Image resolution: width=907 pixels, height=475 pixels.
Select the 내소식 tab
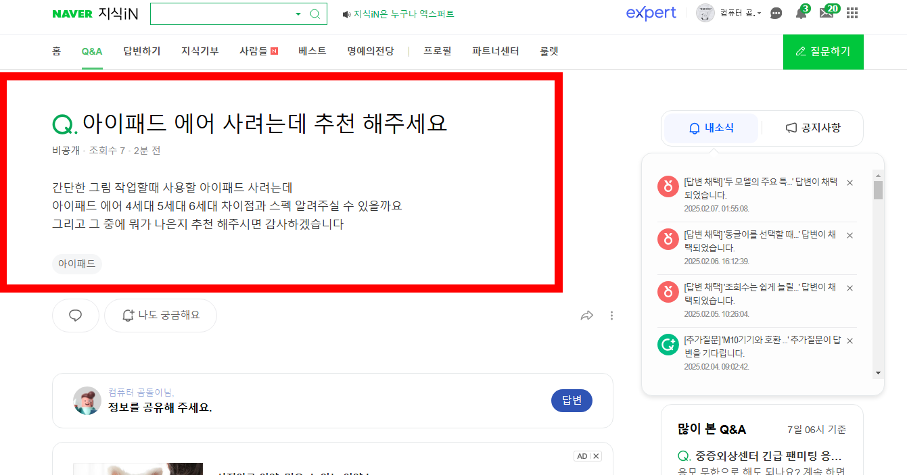point(712,128)
